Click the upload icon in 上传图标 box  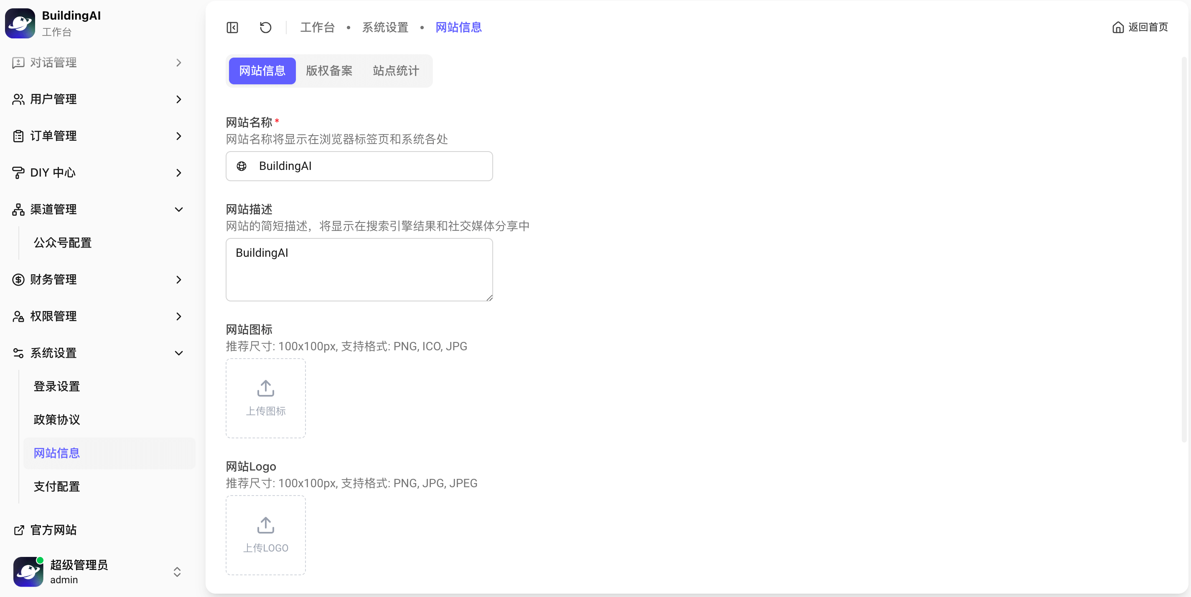click(x=265, y=388)
